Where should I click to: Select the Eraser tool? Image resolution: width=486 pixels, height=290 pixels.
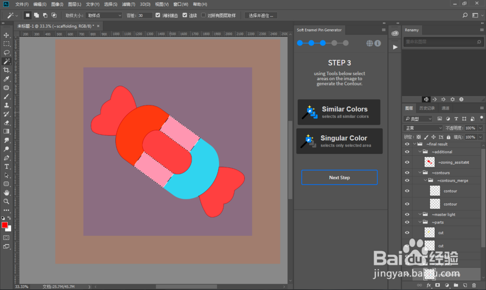pos(6,123)
